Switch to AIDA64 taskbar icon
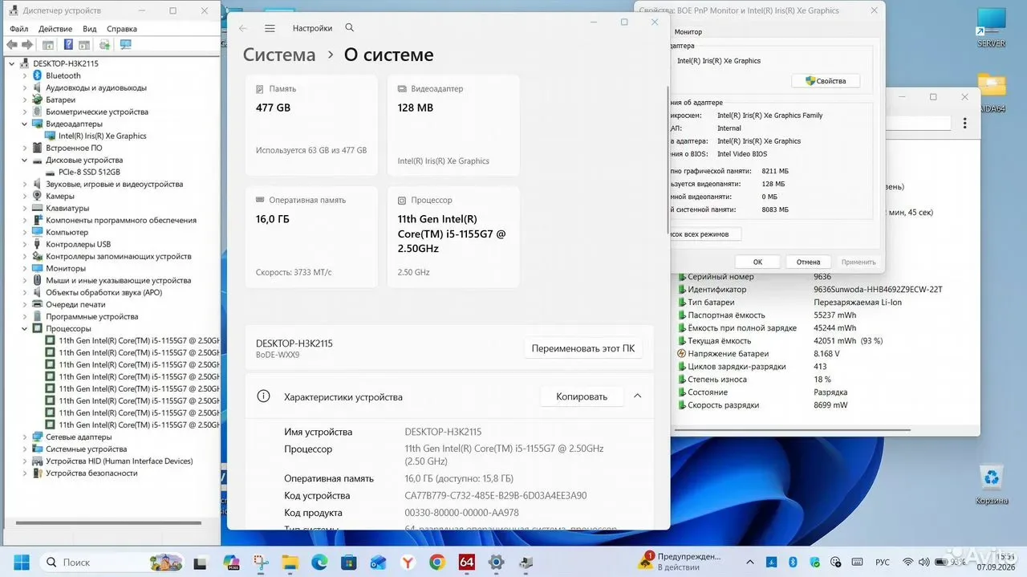This screenshot has height=577, width=1027. (x=467, y=563)
